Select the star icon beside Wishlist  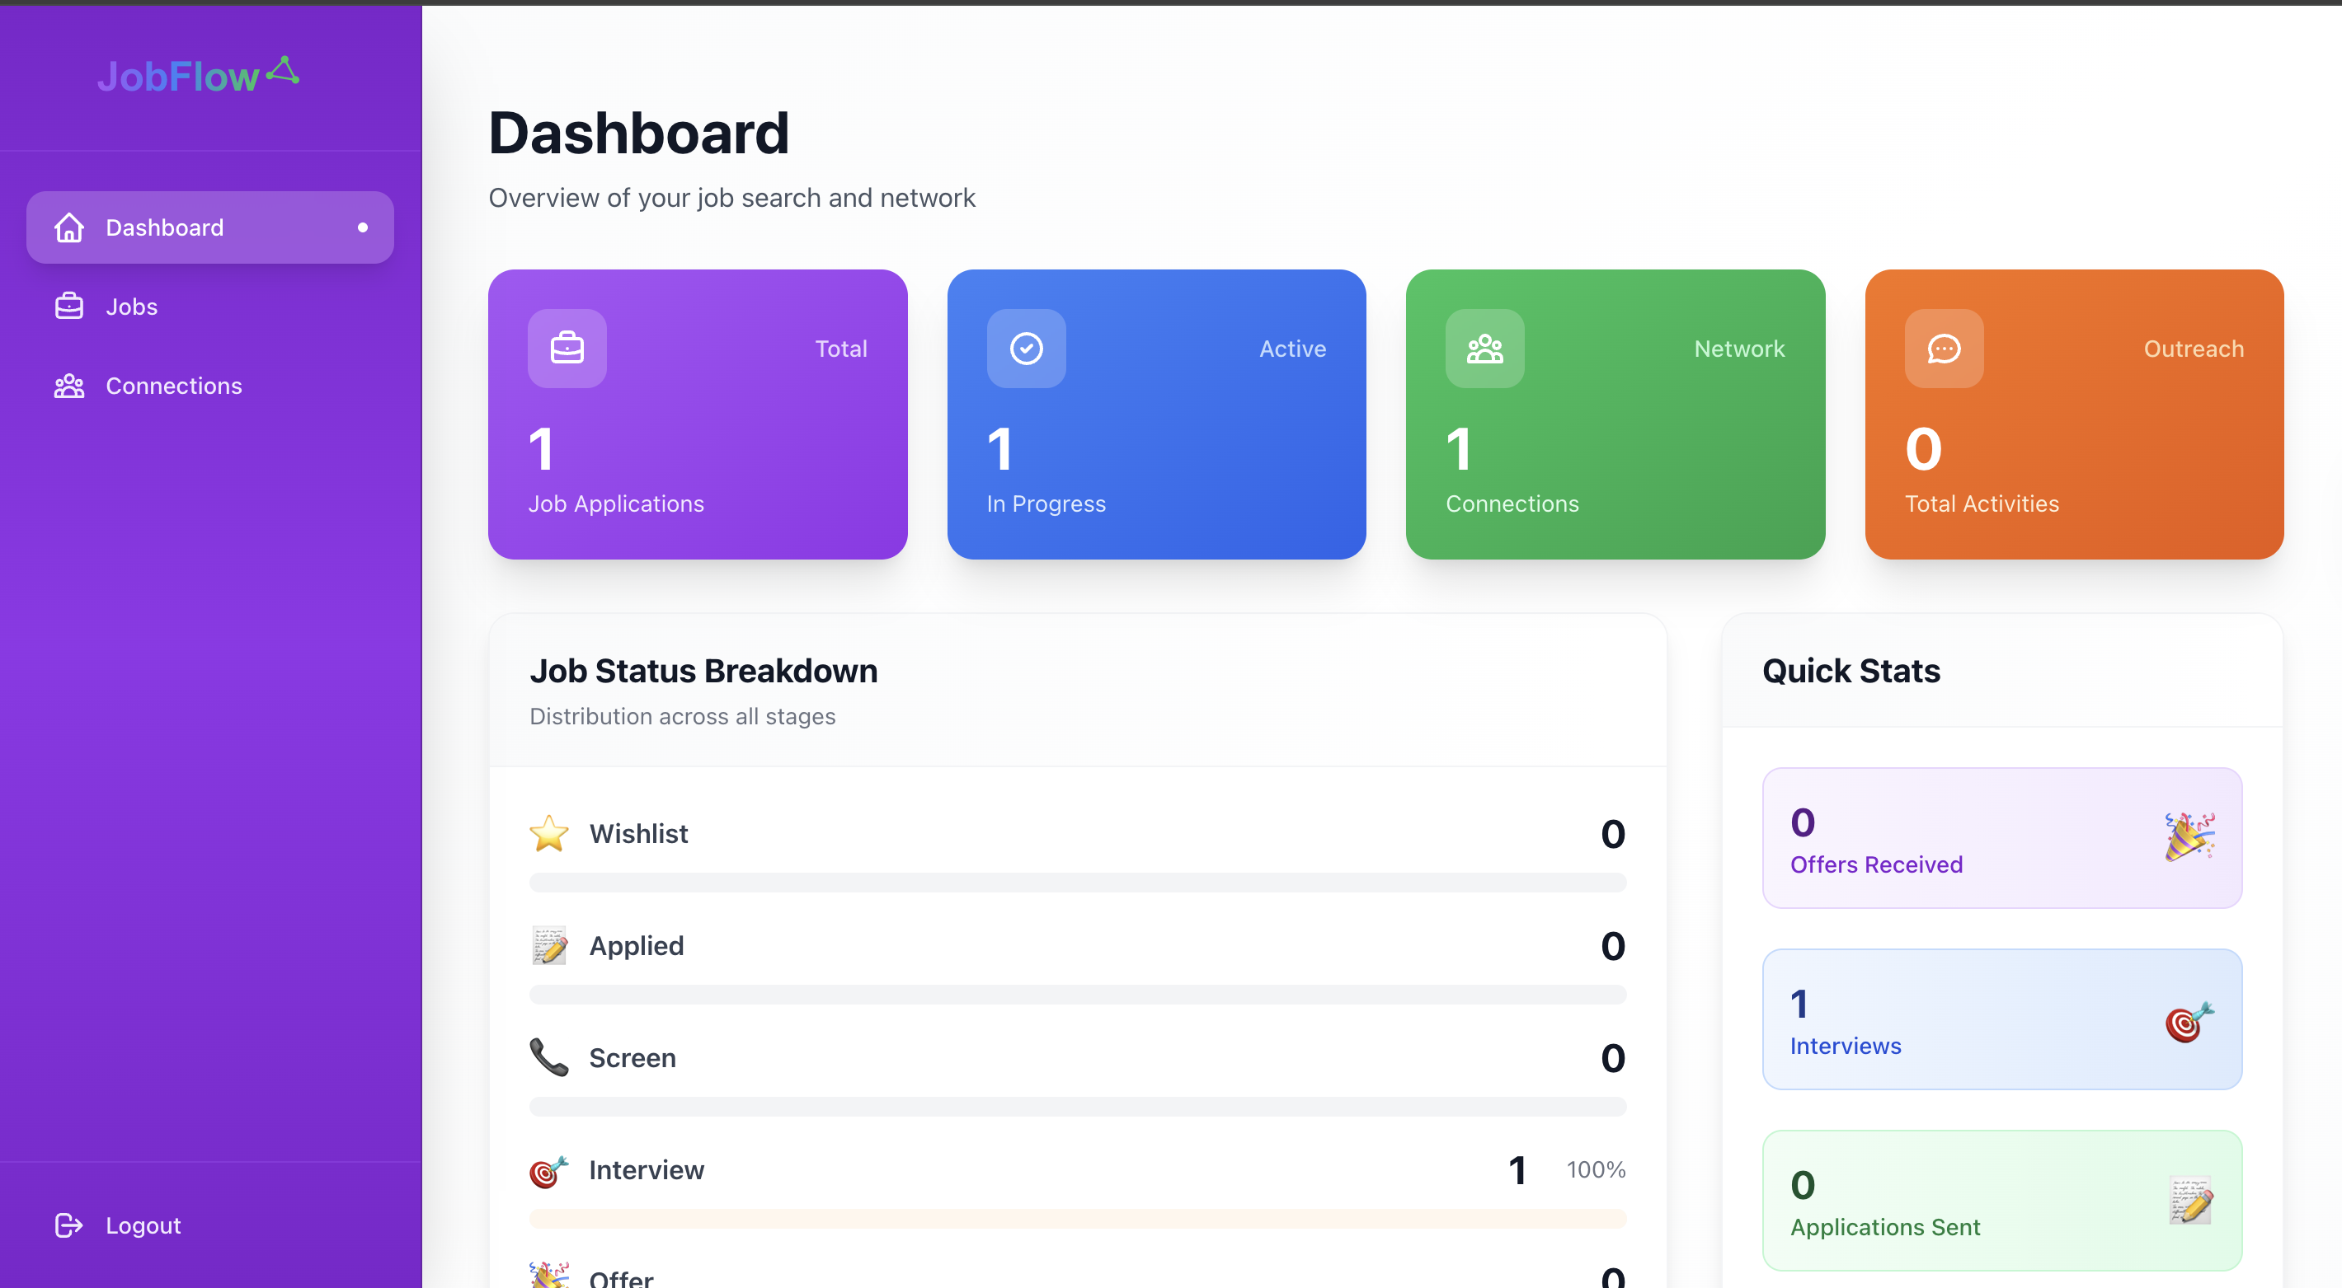tap(549, 833)
